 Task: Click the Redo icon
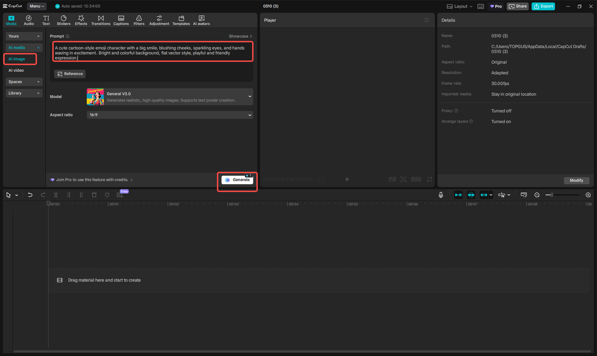tap(43, 195)
